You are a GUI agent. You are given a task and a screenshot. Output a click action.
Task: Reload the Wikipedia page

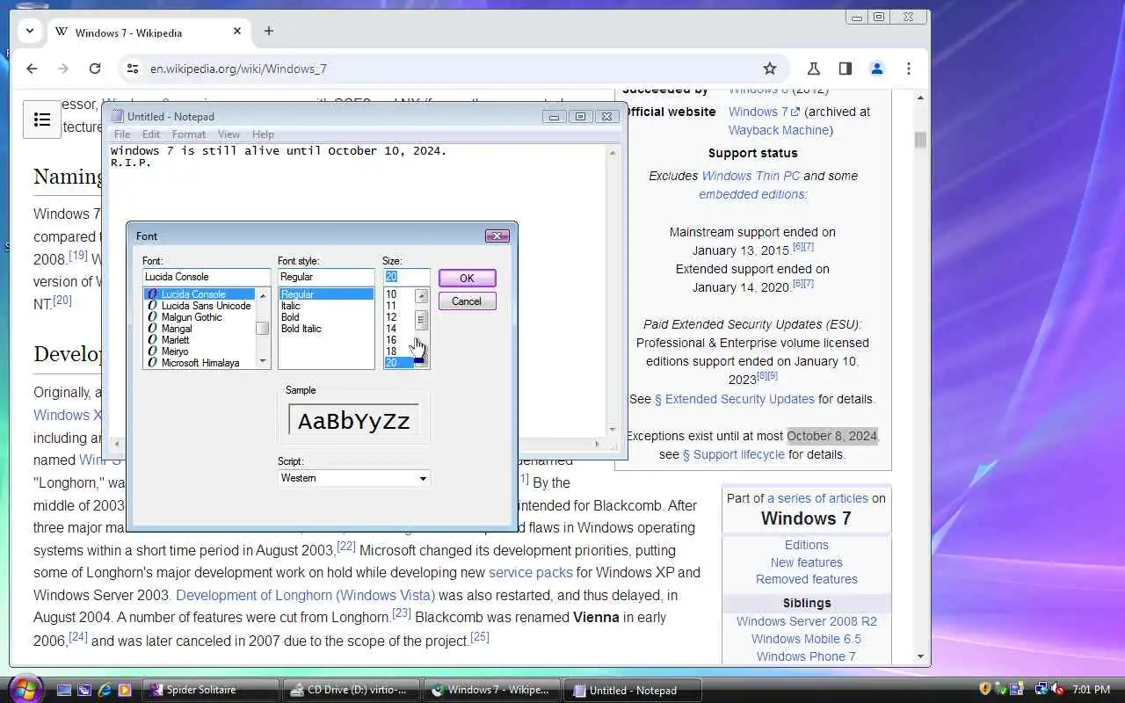tap(95, 69)
